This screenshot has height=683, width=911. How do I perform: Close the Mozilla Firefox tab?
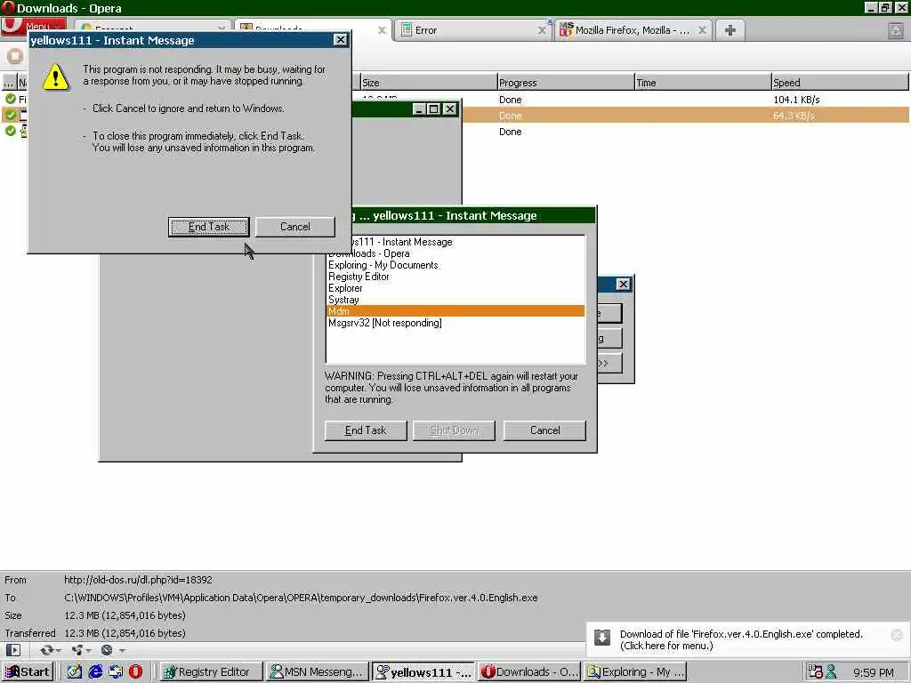[x=702, y=30]
